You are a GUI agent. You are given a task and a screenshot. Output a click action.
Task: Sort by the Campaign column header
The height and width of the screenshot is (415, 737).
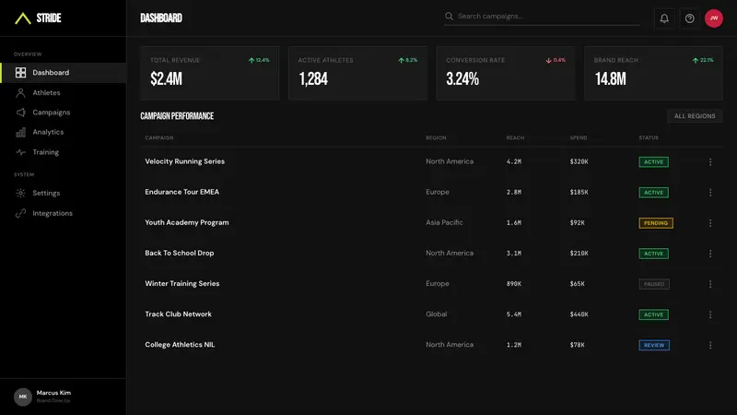point(158,137)
